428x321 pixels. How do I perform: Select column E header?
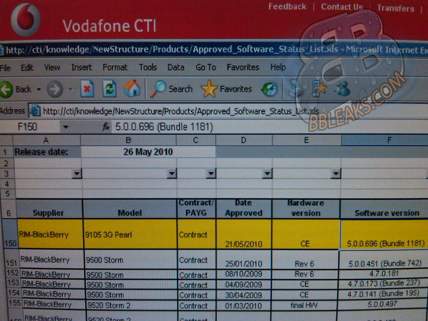click(x=306, y=140)
